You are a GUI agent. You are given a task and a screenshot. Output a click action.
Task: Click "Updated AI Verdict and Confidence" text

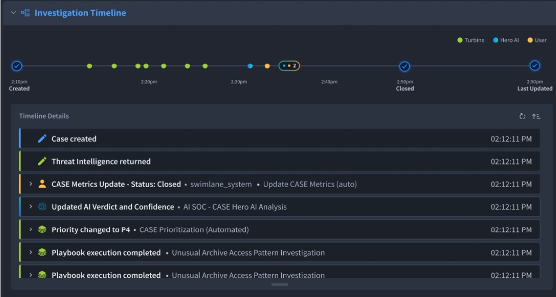tap(113, 207)
